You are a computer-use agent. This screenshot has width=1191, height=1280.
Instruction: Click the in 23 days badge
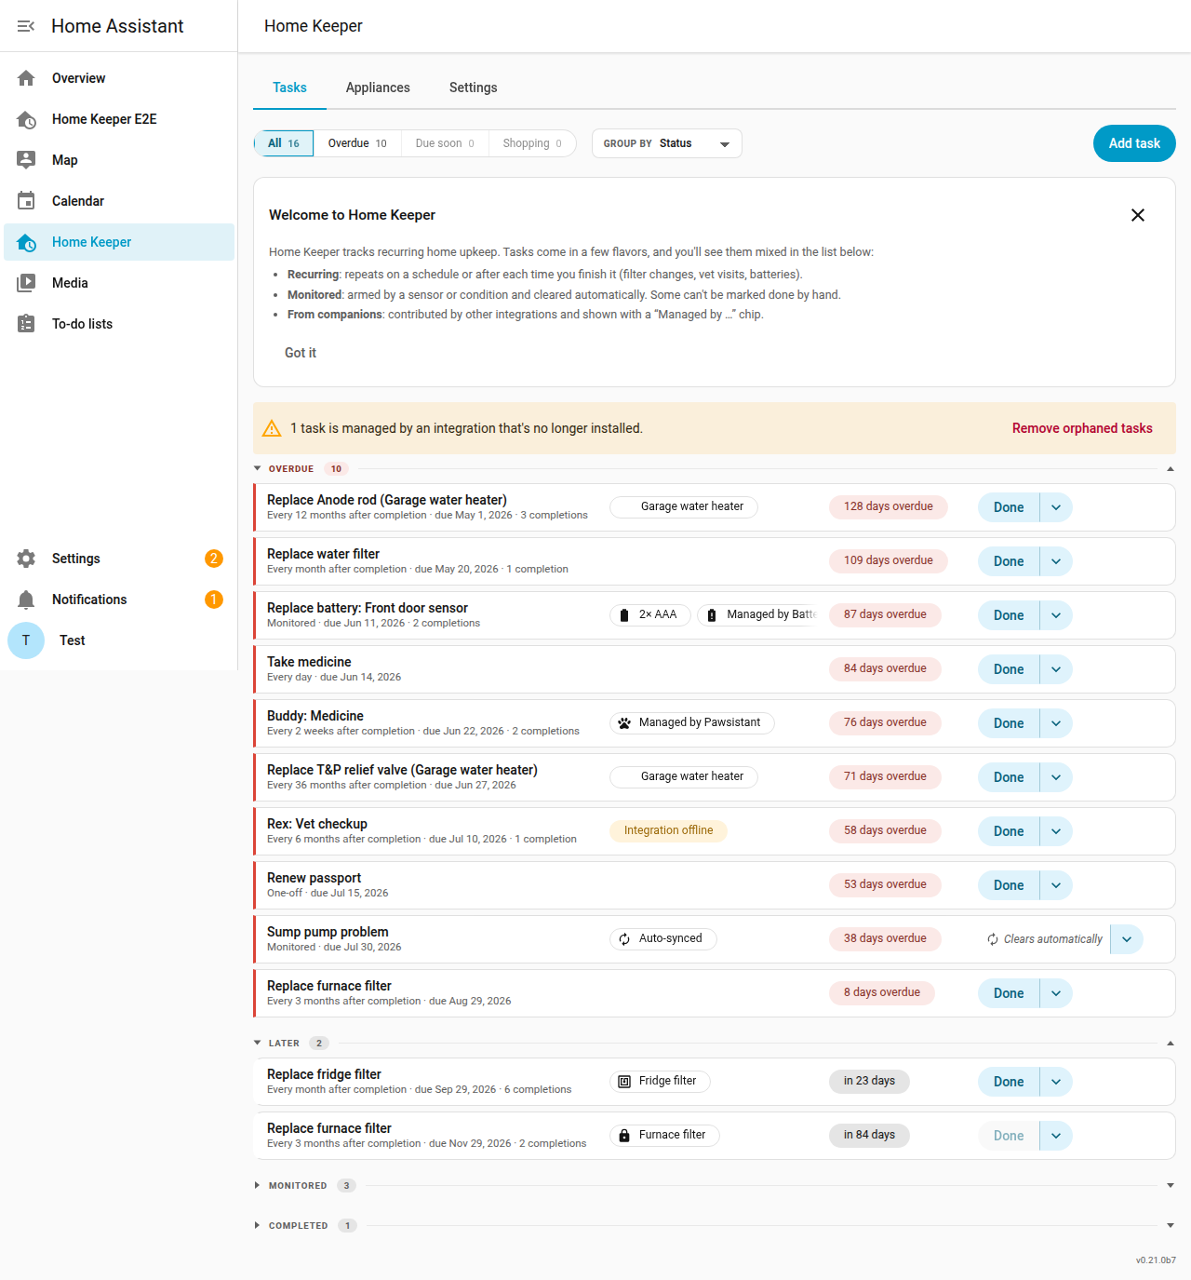pos(869,1081)
